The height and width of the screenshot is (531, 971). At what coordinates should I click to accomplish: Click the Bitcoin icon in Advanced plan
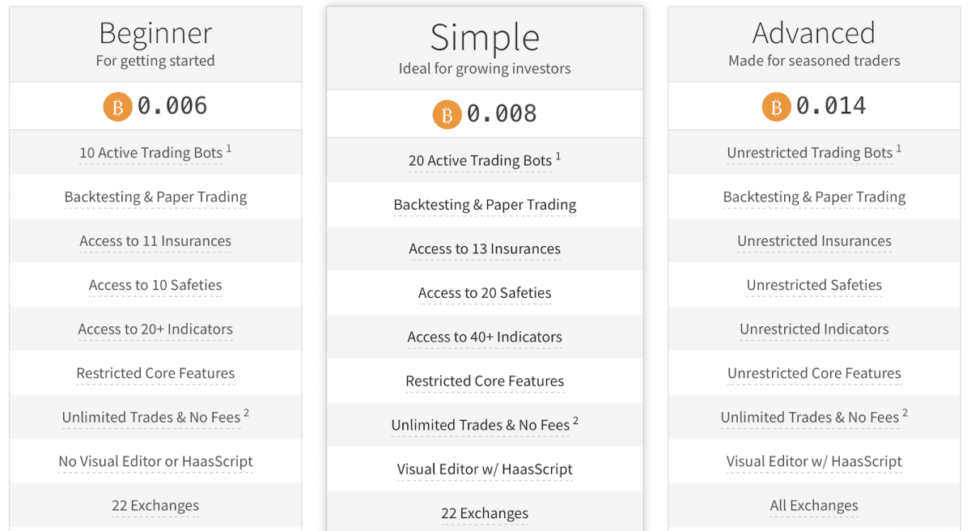coord(776,107)
